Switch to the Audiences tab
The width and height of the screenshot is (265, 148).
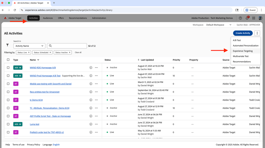[x=48, y=18]
